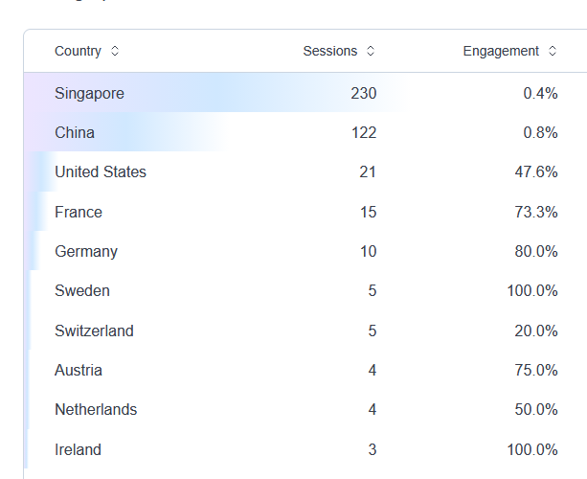The width and height of the screenshot is (587, 479).
Task: Click the Netherlands row name
Action: click(x=96, y=409)
